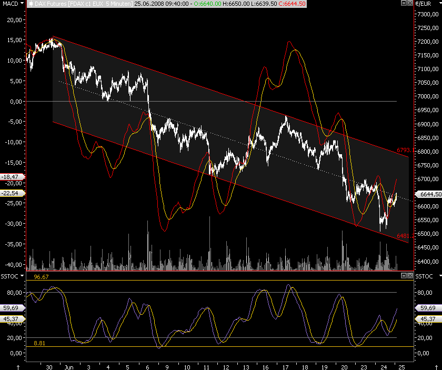442x370 pixels.
Task: Click date 16 on the time axis
Action: [266, 367]
